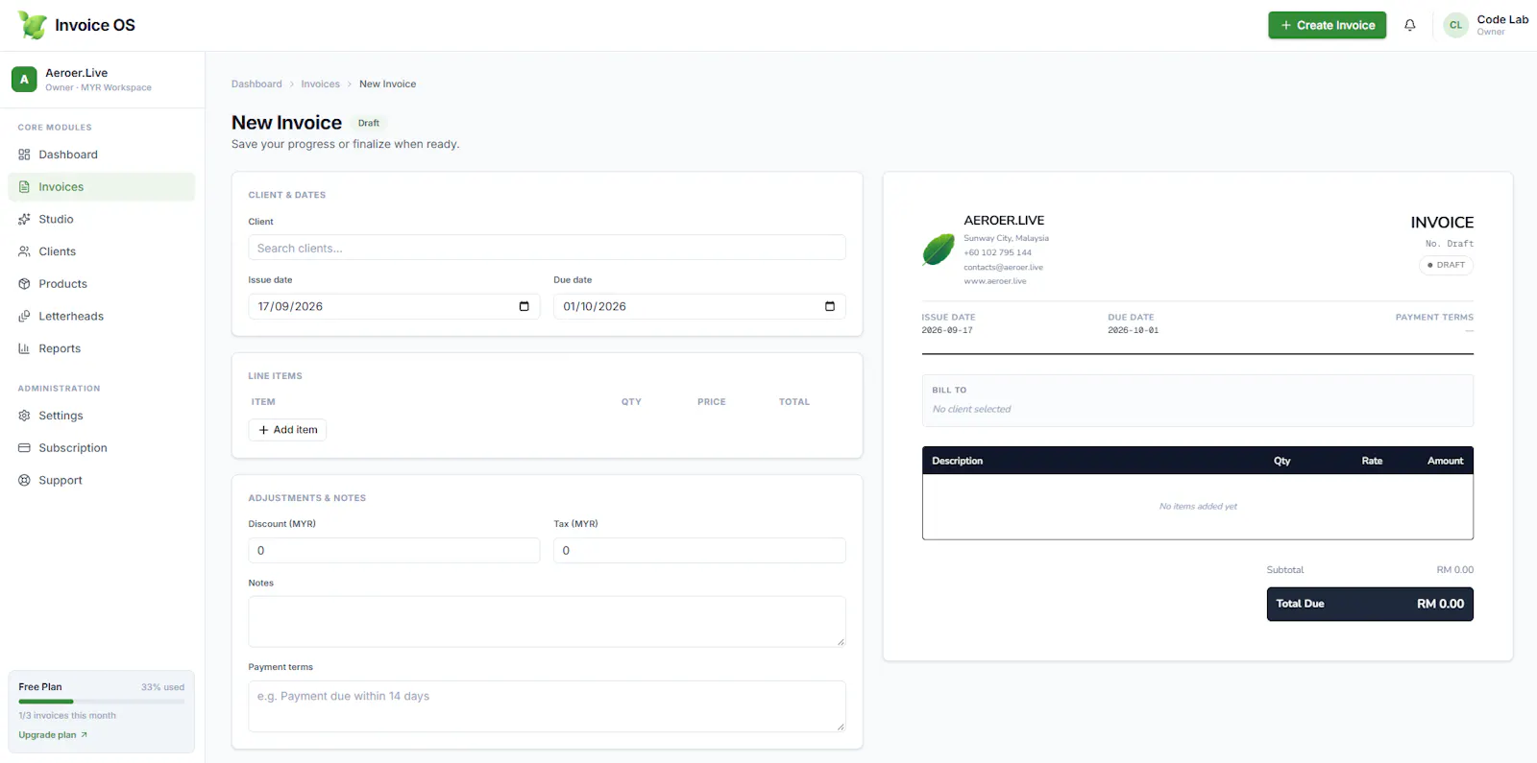Open Support page
1537x763 pixels.
tap(101, 480)
